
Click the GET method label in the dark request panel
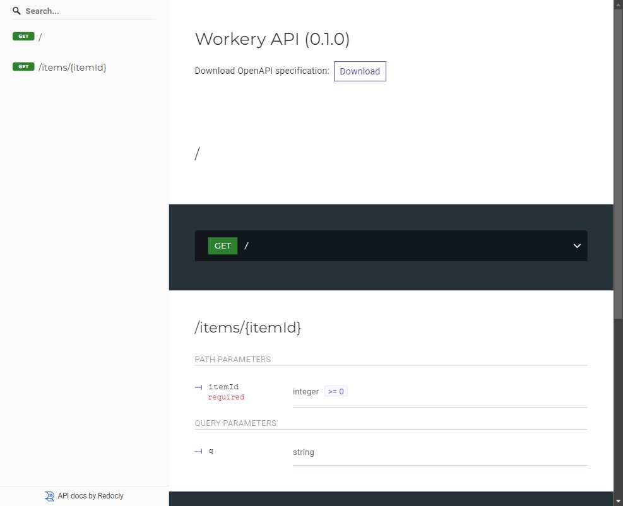[222, 245]
